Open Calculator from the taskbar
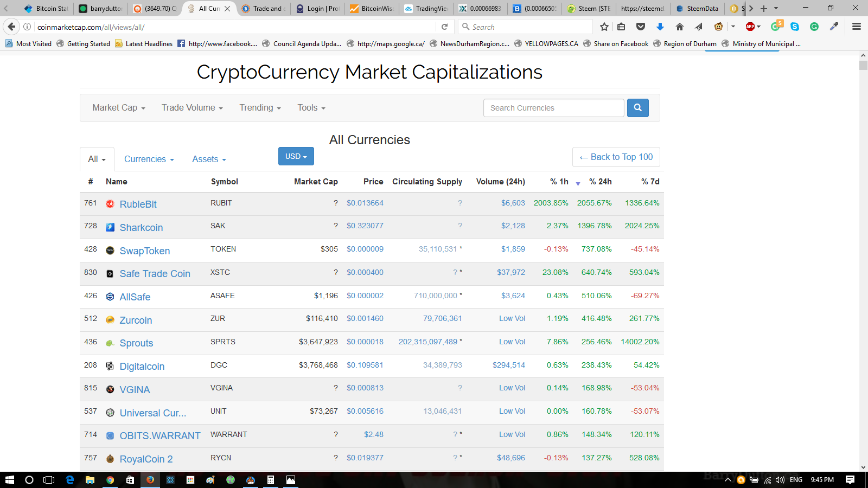Viewport: 868px width, 488px height. click(x=270, y=480)
